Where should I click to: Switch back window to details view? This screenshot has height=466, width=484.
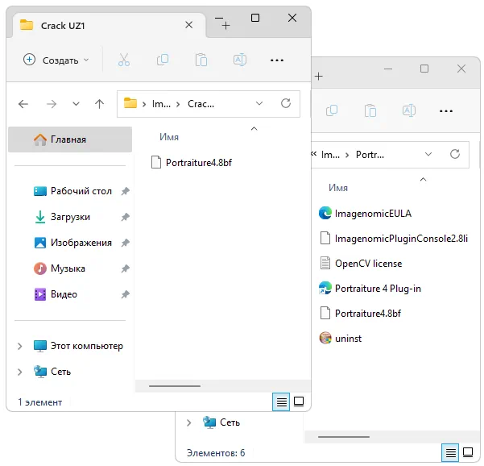point(450,453)
